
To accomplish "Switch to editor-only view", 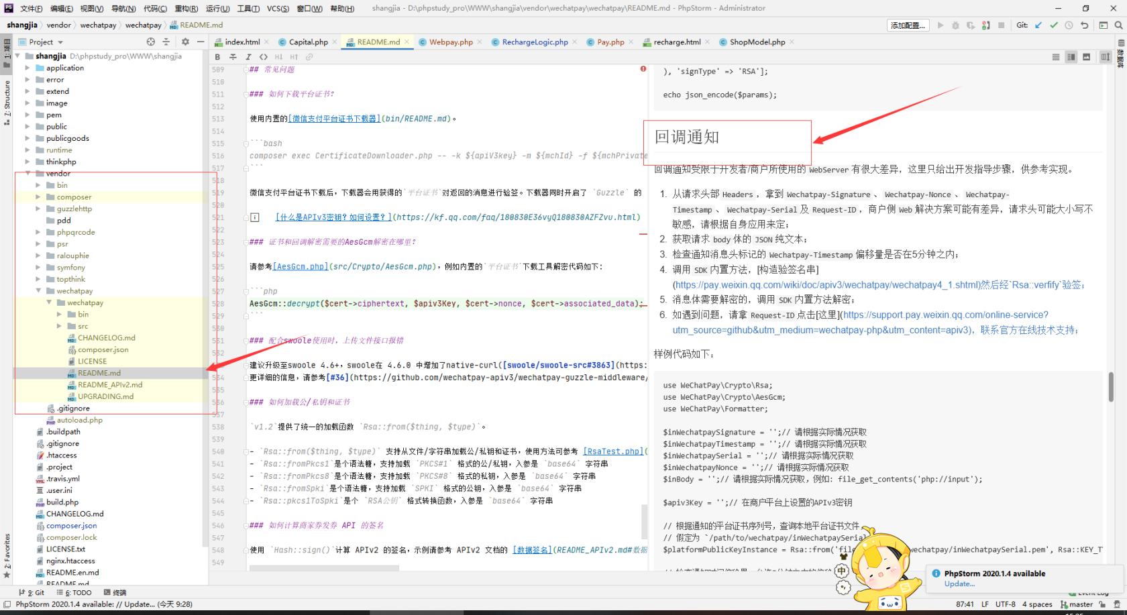I will pyautogui.click(x=1056, y=57).
